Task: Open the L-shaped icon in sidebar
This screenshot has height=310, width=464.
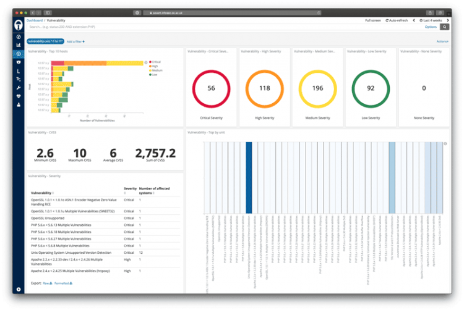Action: coord(19,71)
